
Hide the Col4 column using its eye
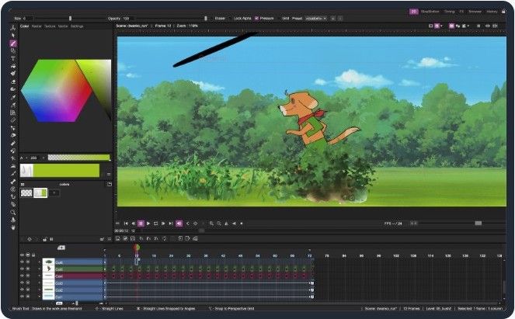22,276
